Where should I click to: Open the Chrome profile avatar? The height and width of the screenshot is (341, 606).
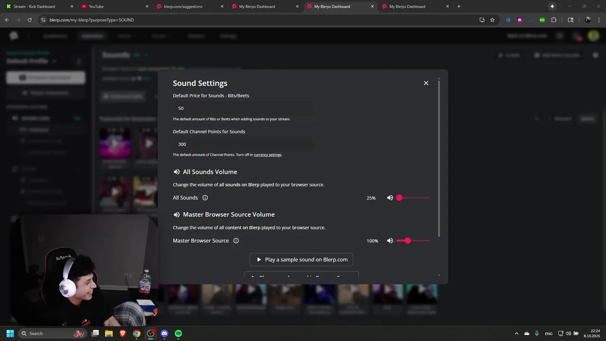(x=588, y=20)
